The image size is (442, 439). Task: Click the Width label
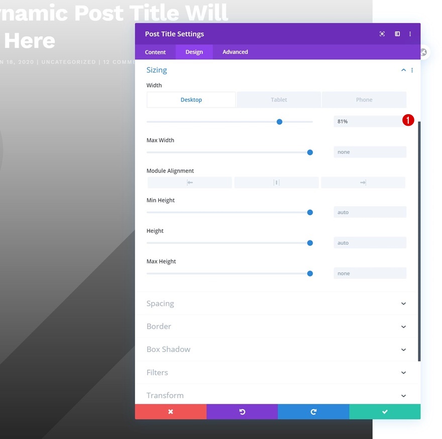pos(154,85)
